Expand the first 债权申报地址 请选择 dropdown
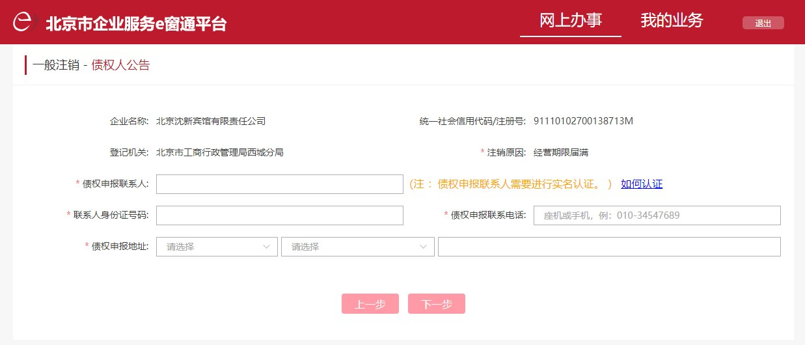Image resolution: width=805 pixels, height=345 pixels. (x=217, y=247)
